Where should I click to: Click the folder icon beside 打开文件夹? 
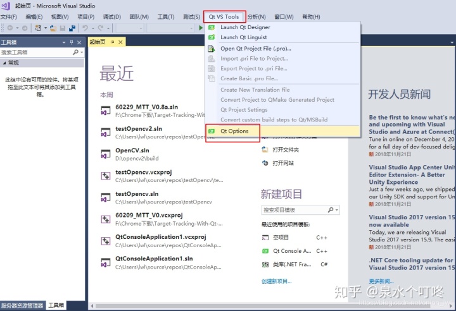[x=265, y=150]
